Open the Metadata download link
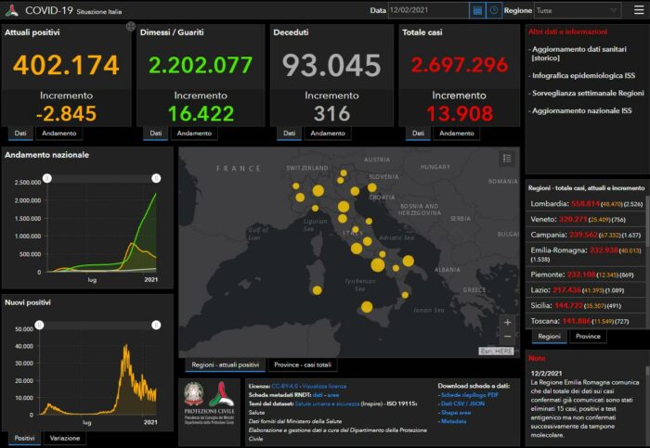Image resolution: width=650 pixels, height=448 pixels. [x=453, y=421]
